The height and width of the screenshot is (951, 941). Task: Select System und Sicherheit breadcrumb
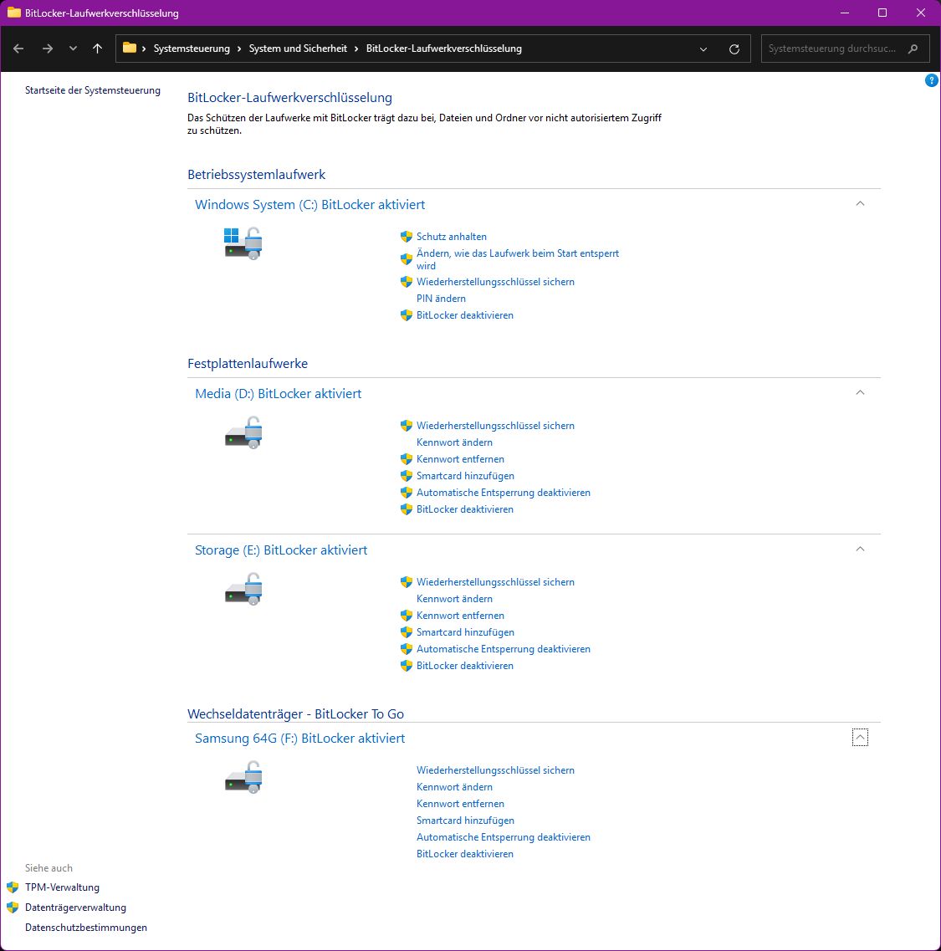298,49
